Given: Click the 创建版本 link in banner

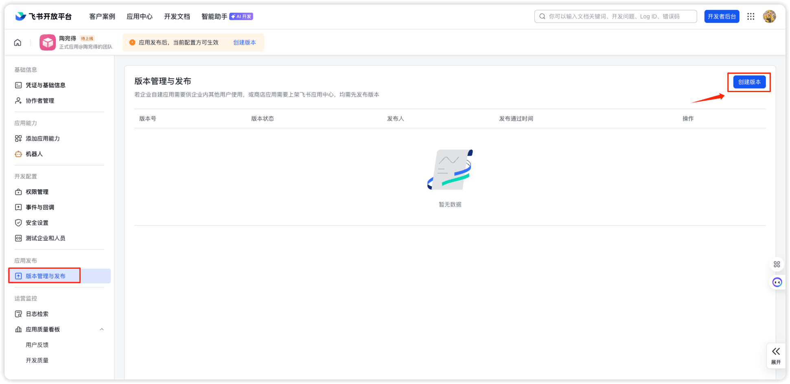Looking at the screenshot, I should (x=245, y=42).
